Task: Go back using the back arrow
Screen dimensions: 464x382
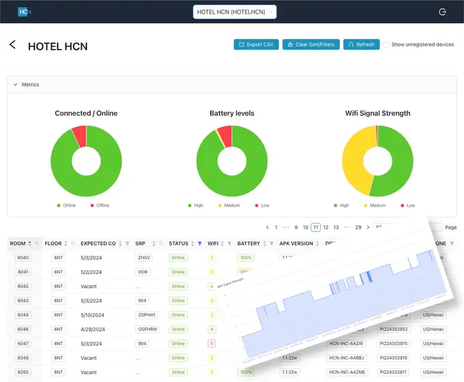Action: click(x=12, y=44)
